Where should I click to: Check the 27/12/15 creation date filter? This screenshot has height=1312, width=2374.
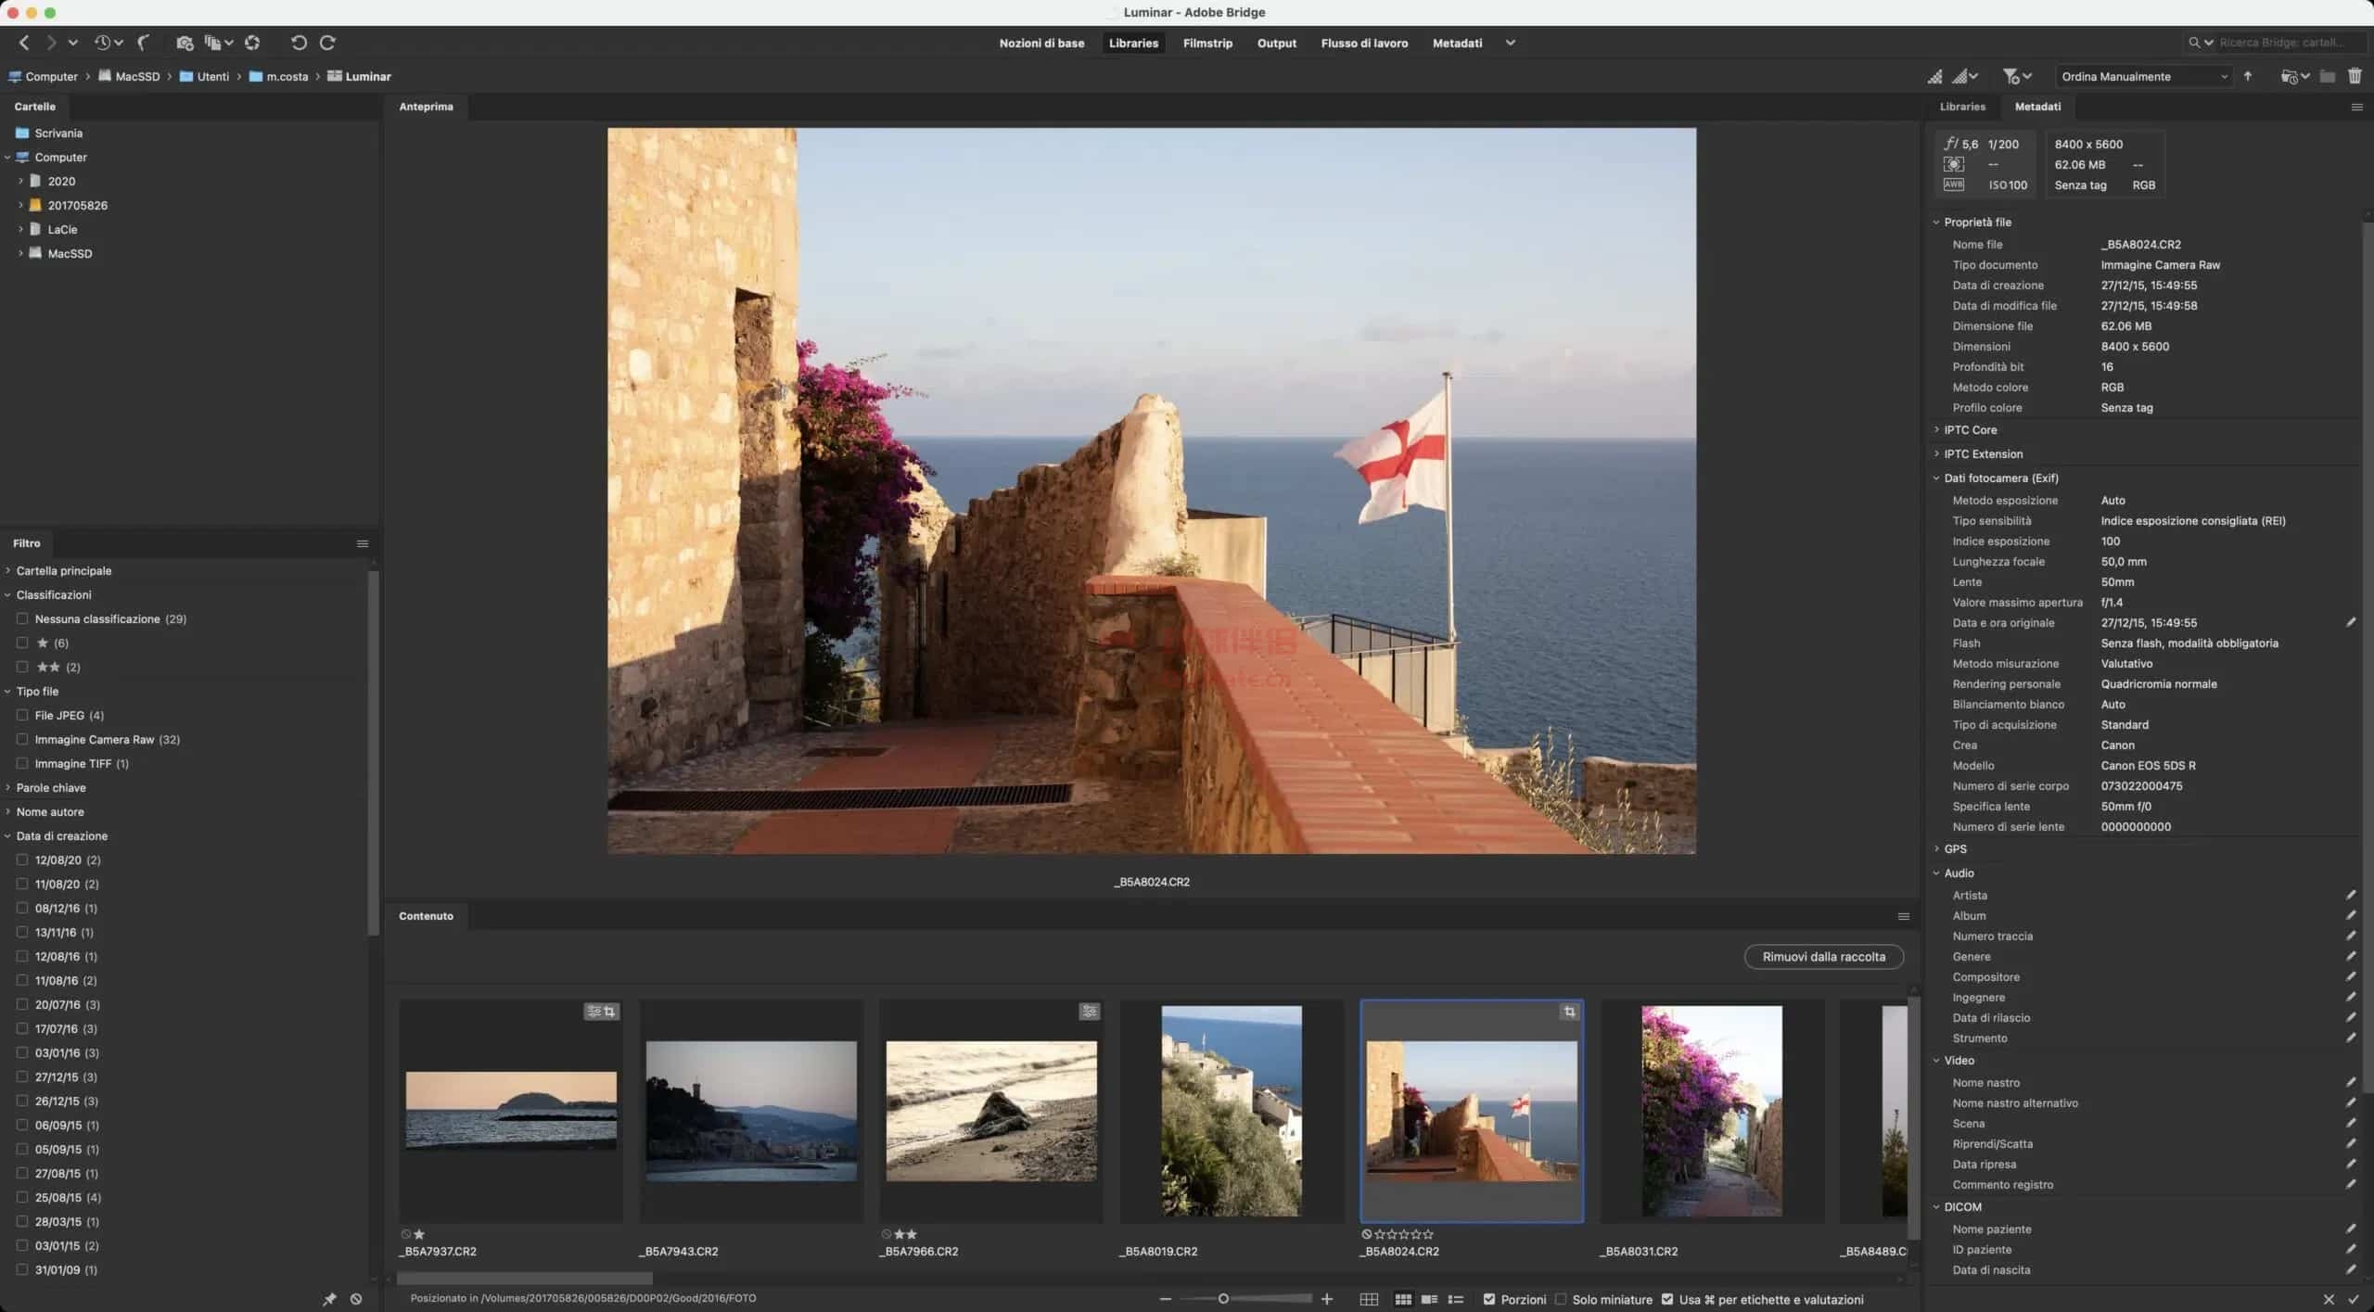[22, 1076]
